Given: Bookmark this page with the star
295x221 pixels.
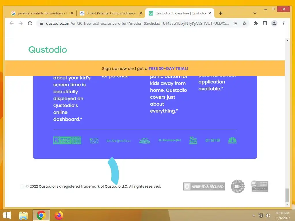Looking at the screenshot, I should [244, 24].
